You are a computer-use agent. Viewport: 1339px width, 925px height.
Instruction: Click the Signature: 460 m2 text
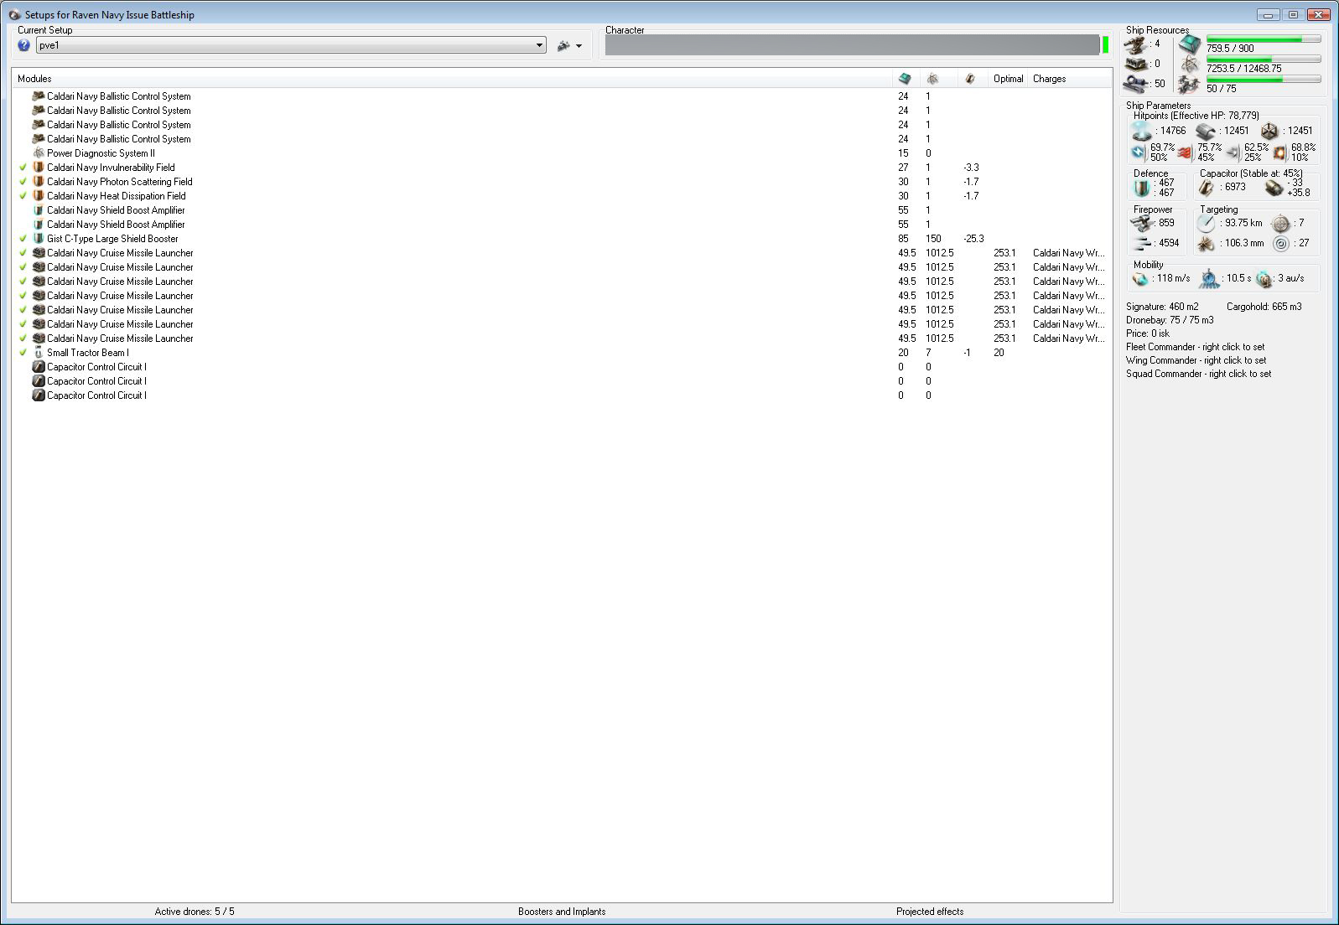(1162, 307)
